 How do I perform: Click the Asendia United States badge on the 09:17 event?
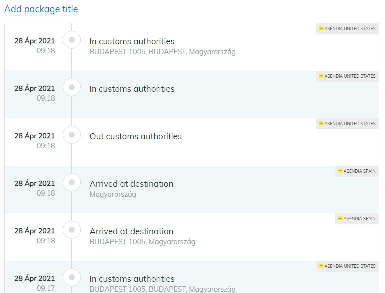pos(347,266)
